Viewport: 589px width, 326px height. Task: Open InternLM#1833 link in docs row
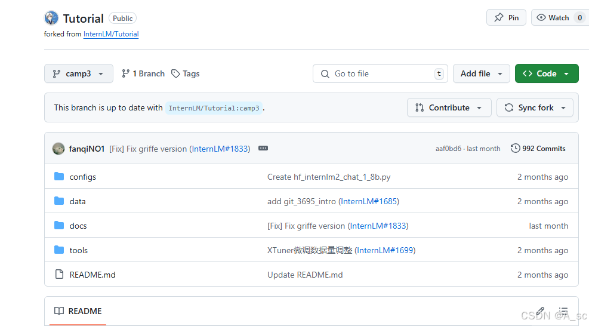pyautogui.click(x=378, y=226)
